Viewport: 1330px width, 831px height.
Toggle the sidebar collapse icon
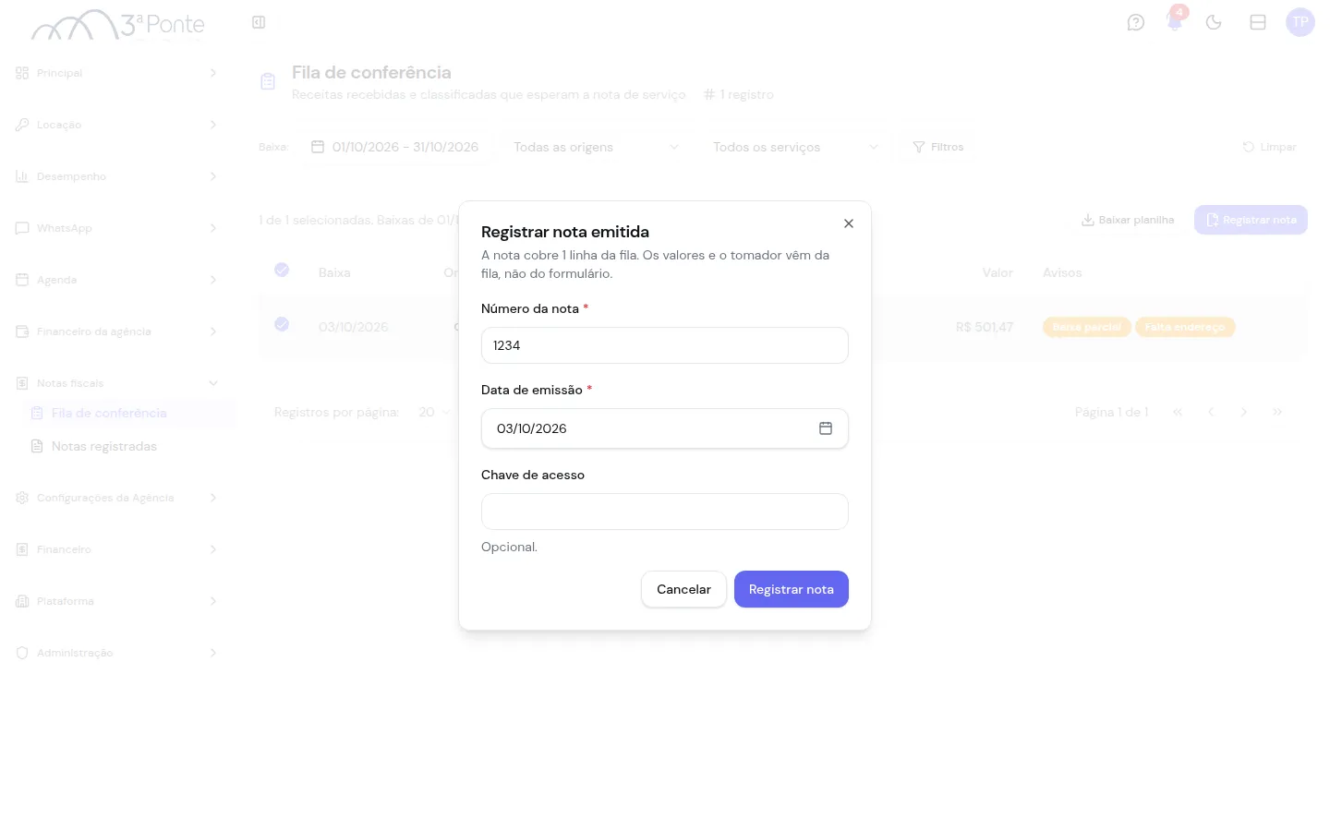(x=259, y=22)
